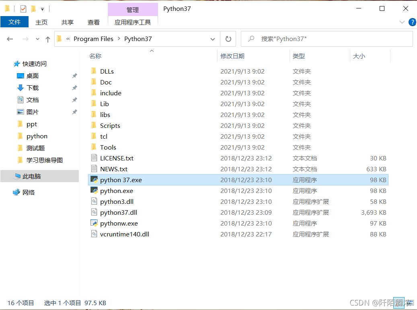
Task: Select the NEWS.txt file icon
Action: [x=94, y=168]
